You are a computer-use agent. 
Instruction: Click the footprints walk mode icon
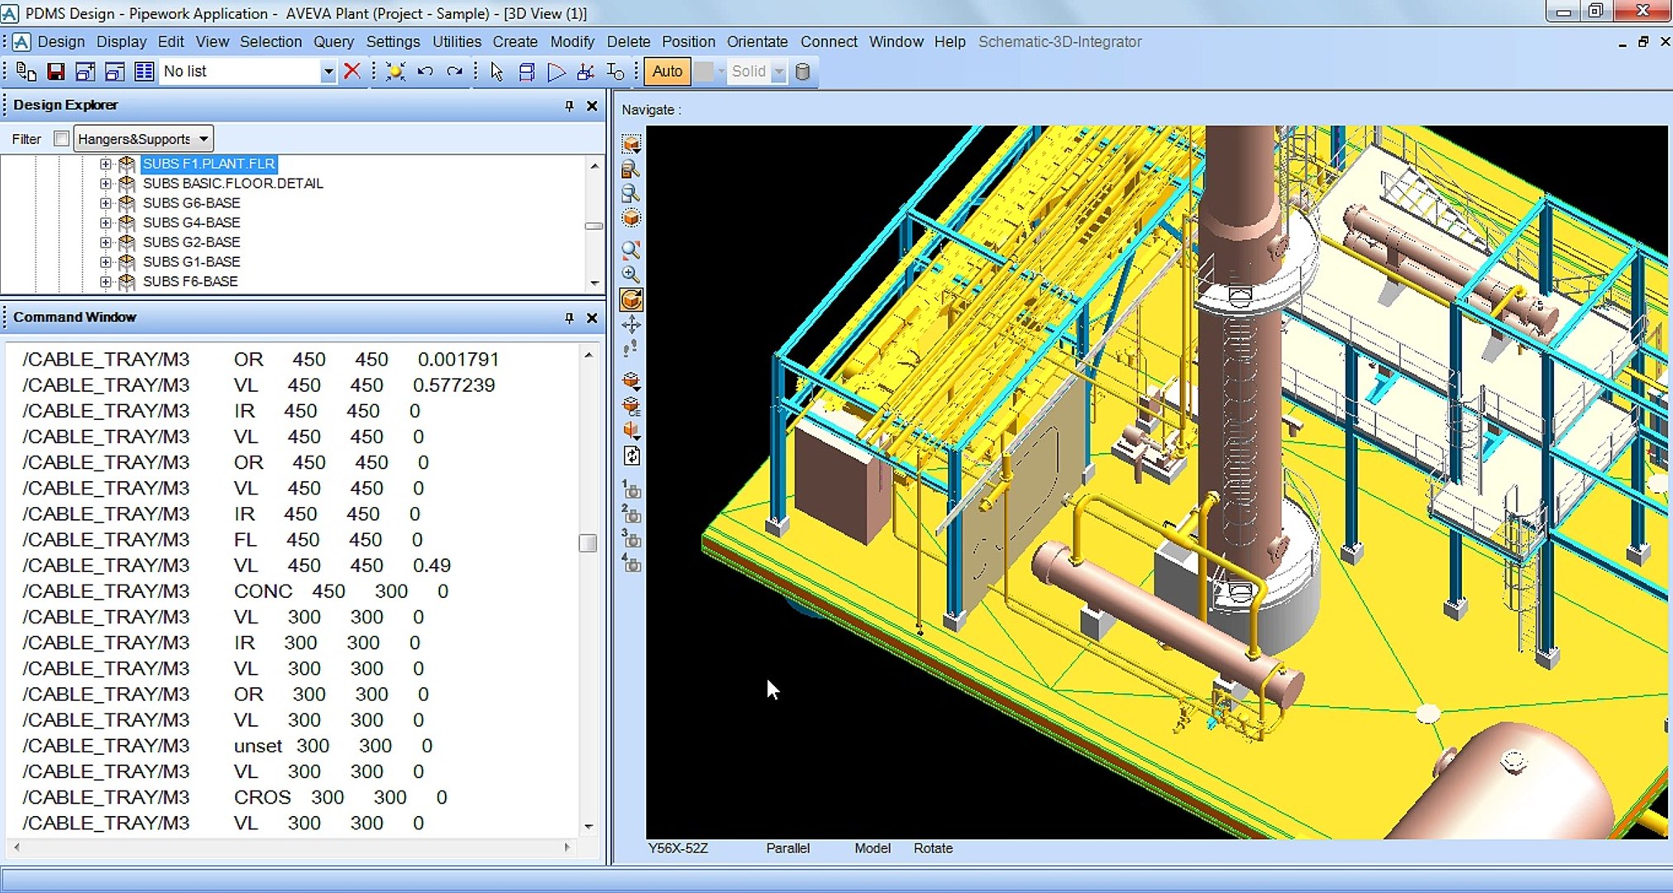631,349
